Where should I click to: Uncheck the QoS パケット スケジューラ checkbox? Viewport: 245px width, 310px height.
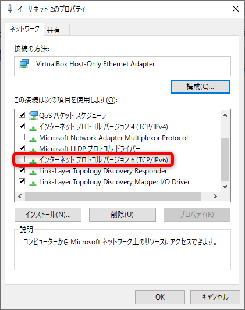click(22, 115)
